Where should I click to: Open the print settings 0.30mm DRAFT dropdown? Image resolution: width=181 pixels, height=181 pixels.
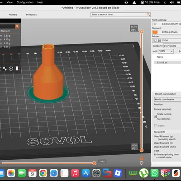(x=167, y=24)
